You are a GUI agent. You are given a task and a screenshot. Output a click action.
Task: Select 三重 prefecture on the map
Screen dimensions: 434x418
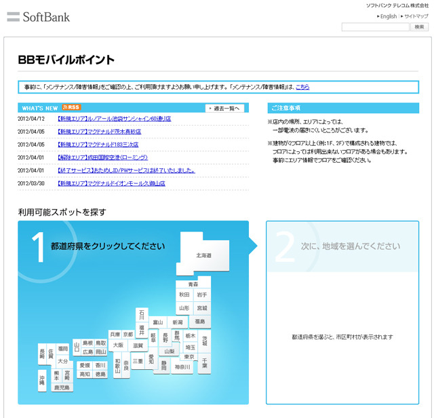tap(138, 361)
